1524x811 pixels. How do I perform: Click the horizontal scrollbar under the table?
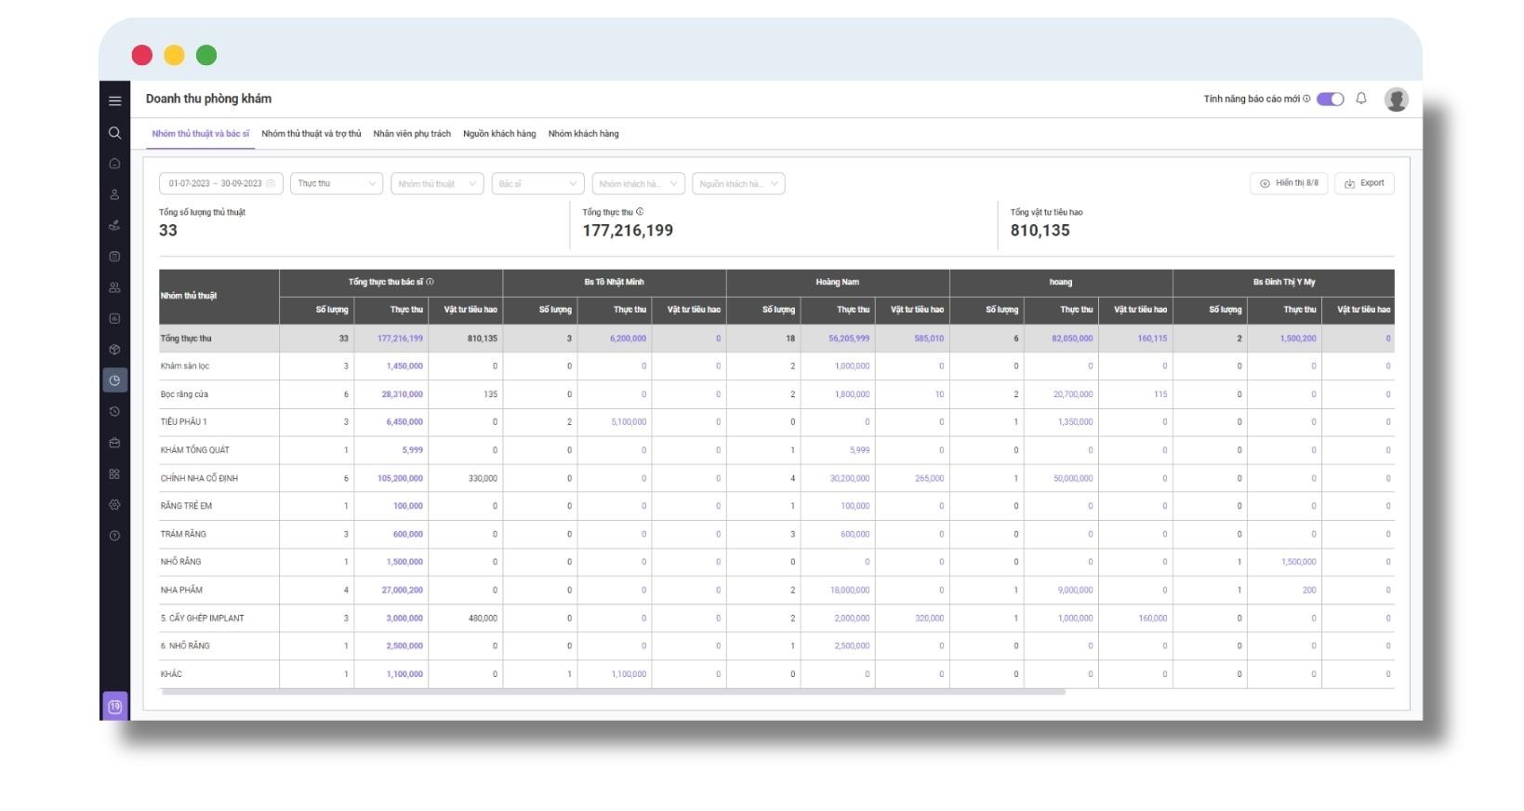[613, 692]
